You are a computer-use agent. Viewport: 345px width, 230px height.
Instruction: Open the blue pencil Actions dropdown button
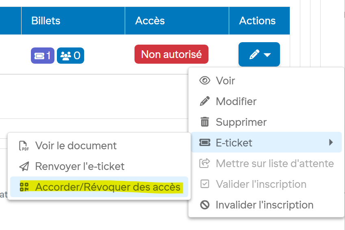259,54
